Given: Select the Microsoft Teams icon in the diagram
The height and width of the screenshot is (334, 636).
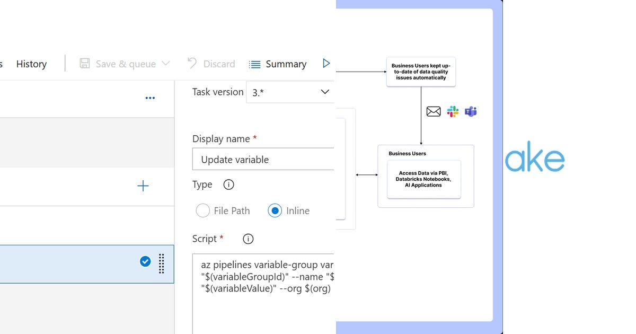Looking at the screenshot, I should click(470, 111).
